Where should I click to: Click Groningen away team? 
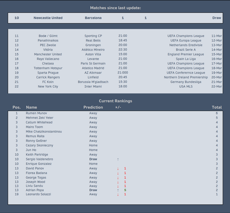[93, 45]
